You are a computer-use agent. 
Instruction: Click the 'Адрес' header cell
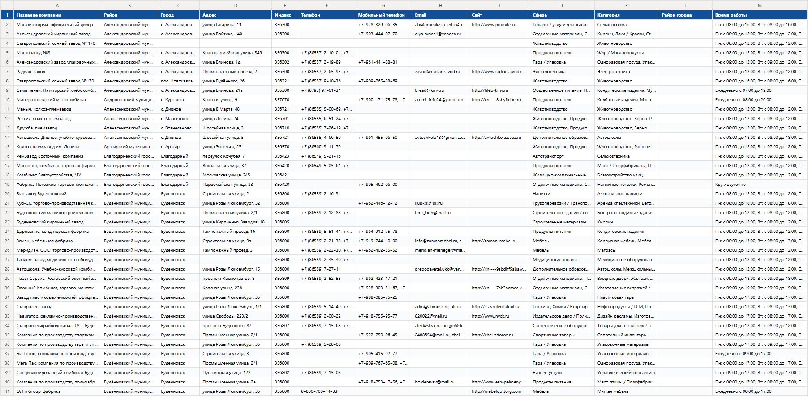pyautogui.click(x=236, y=15)
